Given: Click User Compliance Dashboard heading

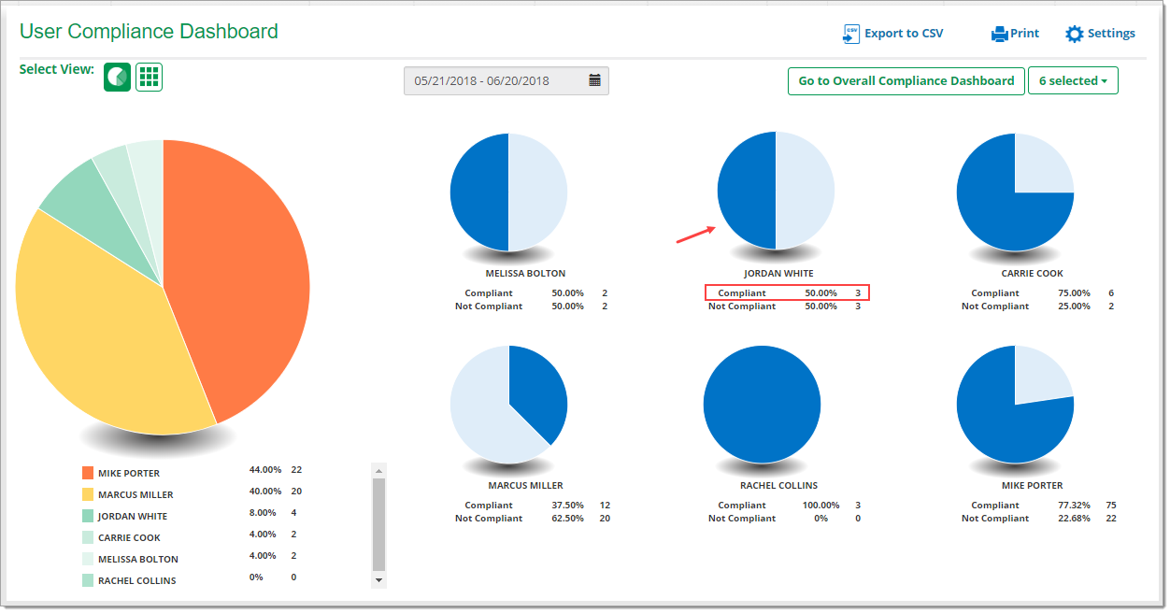Looking at the screenshot, I should (149, 31).
